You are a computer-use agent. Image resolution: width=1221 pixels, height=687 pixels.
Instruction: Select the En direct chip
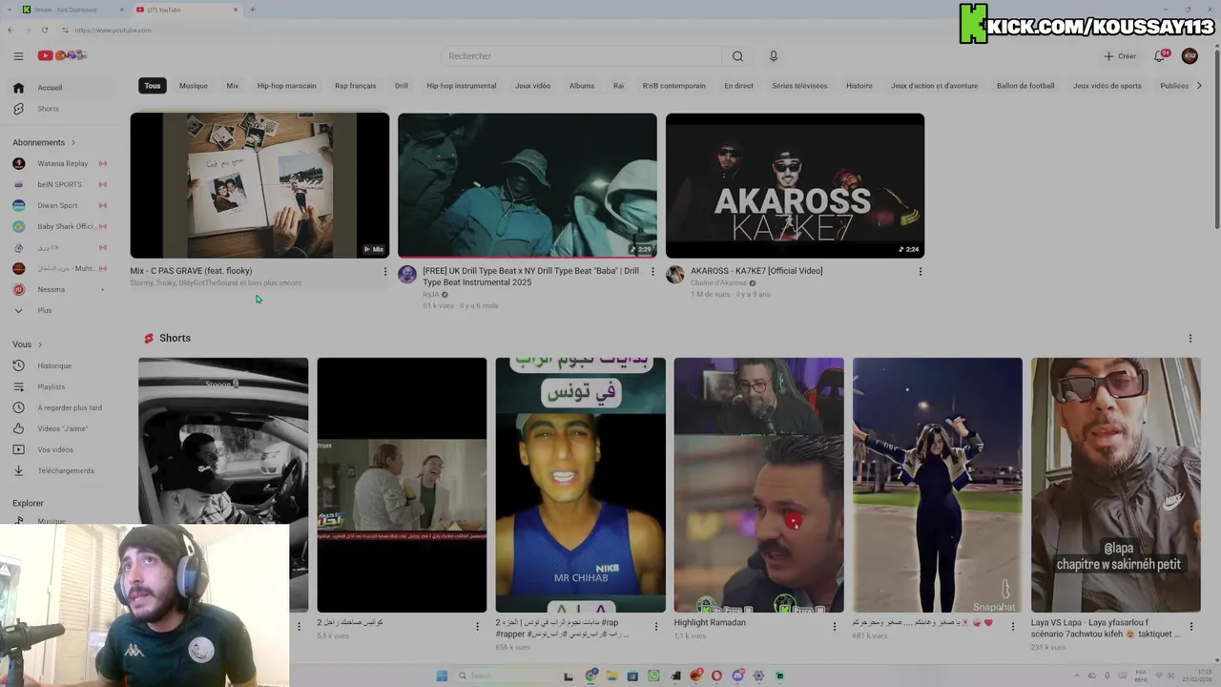[x=738, y=86]
